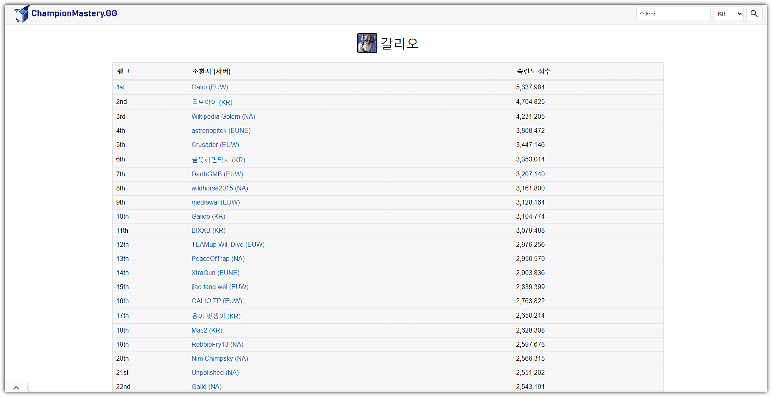The height and width of the screenshot is (397, 772).
Task: Select mastery score 2,551,202
Action: 530,372
